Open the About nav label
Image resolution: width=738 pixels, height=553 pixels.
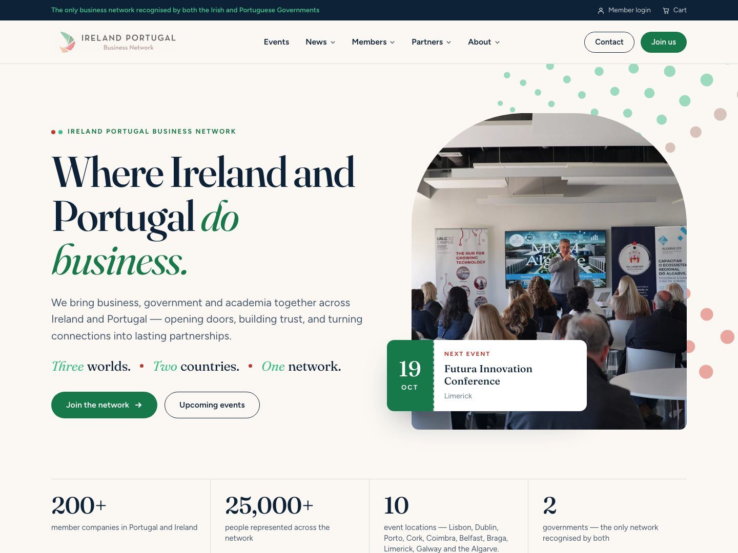point(479,42)
